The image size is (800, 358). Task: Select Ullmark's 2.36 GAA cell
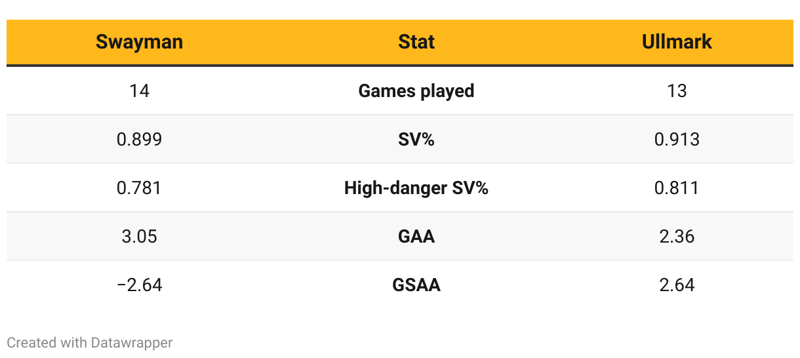pyautogui.click(x=677, y=236)
